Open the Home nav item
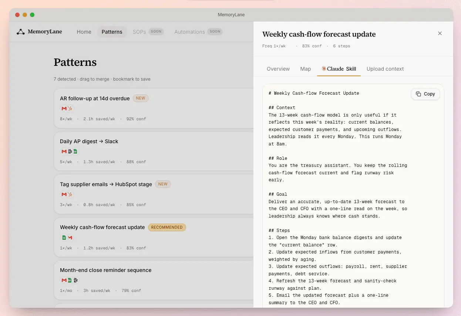 coord(84,32)
